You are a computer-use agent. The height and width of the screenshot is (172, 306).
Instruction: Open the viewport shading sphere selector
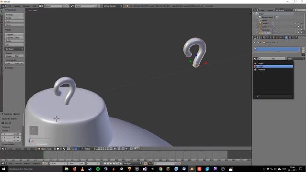[x=58, y=149]
